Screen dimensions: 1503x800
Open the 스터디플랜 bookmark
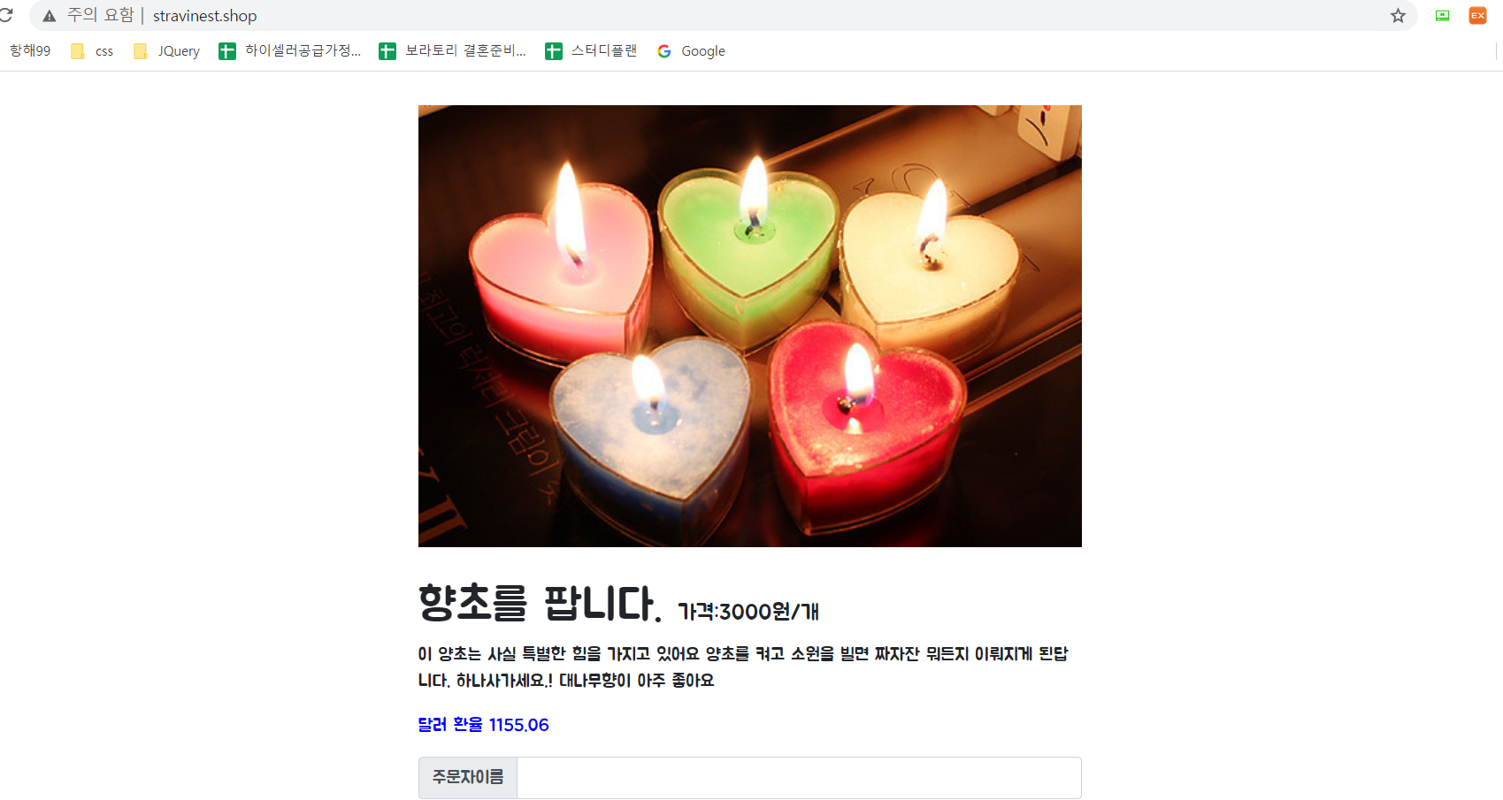[591, 51]
